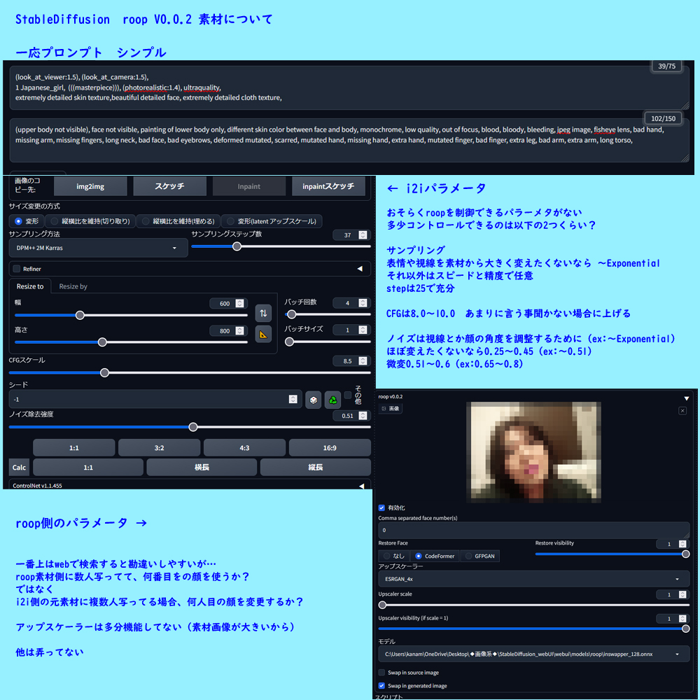Collapse the roop v0.0.2 panel arrow
The width and height of the screenshot is (700, 700).
click(x=686, y=398)
